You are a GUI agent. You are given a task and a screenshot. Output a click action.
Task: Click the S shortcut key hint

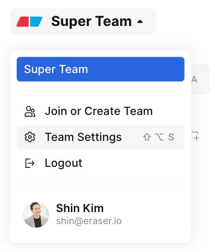[171, 137]
